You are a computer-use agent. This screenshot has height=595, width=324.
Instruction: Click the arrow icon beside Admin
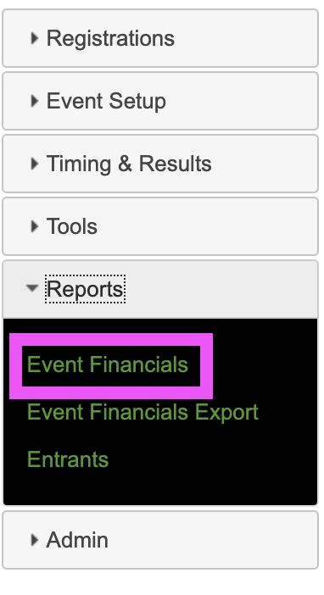pos(35,540)
